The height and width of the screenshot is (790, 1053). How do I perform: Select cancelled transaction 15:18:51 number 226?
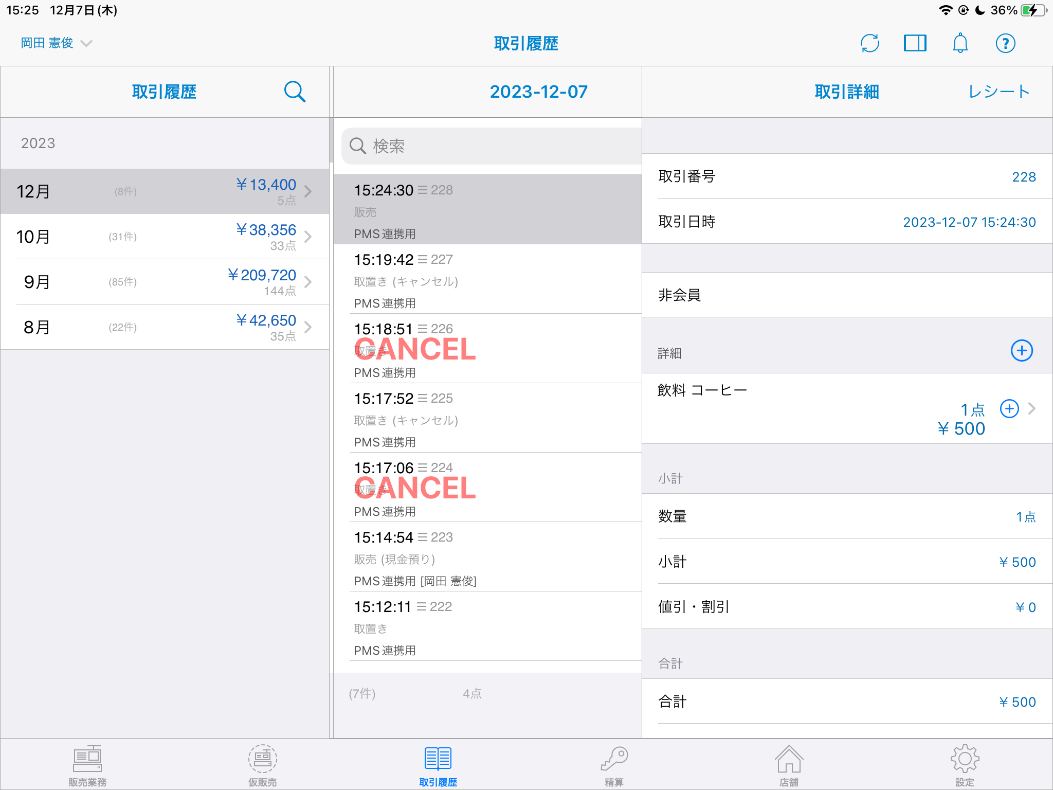coord(487,348)
